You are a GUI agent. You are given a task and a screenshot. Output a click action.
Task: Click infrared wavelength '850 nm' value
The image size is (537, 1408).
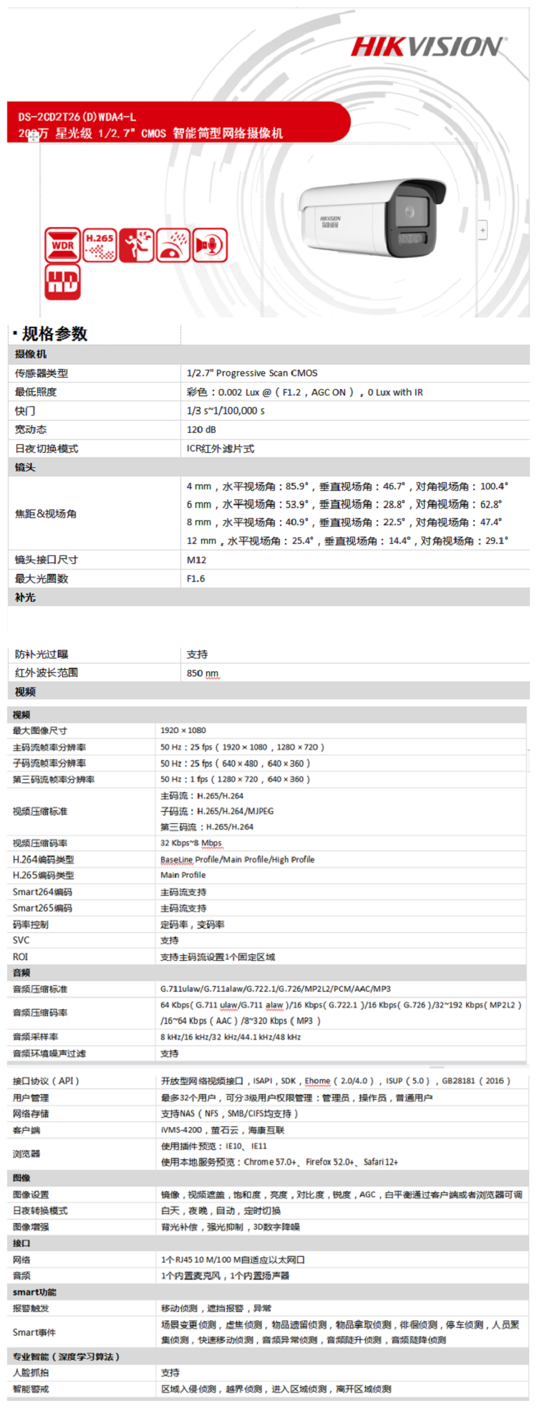coord(203,673)
